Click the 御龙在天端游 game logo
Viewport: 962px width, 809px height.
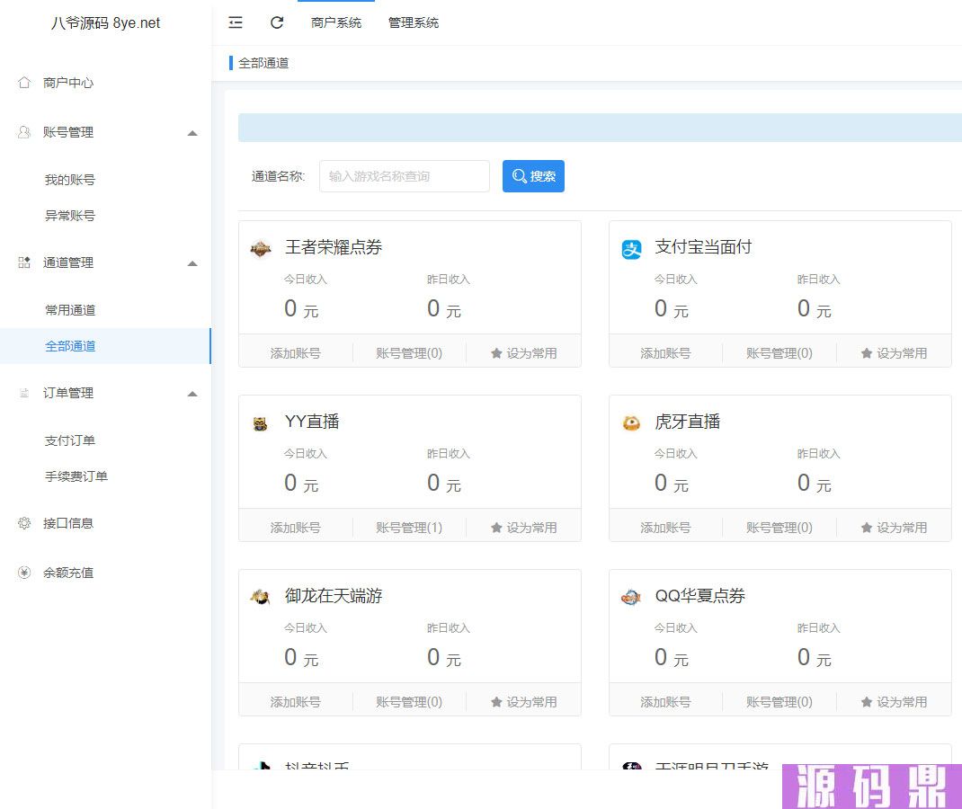tap(261, 597)
